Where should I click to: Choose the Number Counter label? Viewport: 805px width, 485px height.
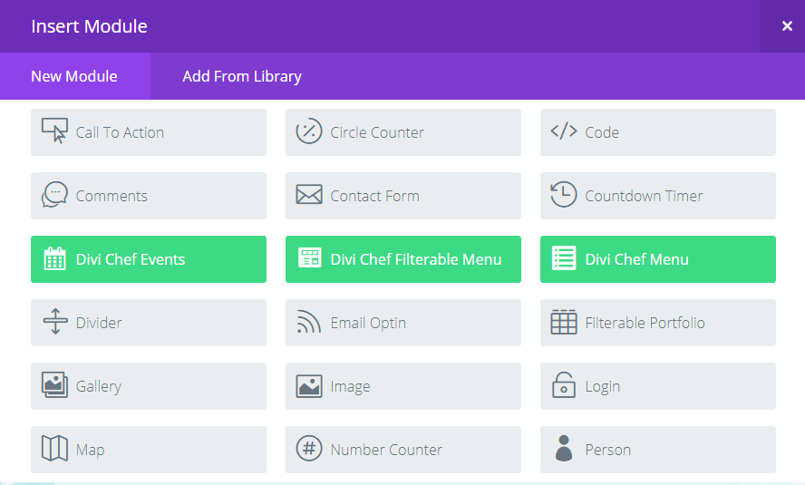(386, 450)
